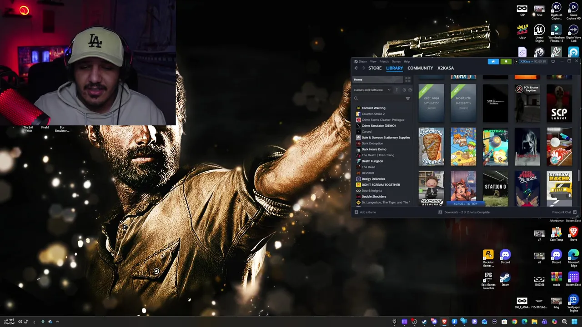Open the View menu in Steam
582x327 pixels.
pyautogui.click(x=373, y=61)
